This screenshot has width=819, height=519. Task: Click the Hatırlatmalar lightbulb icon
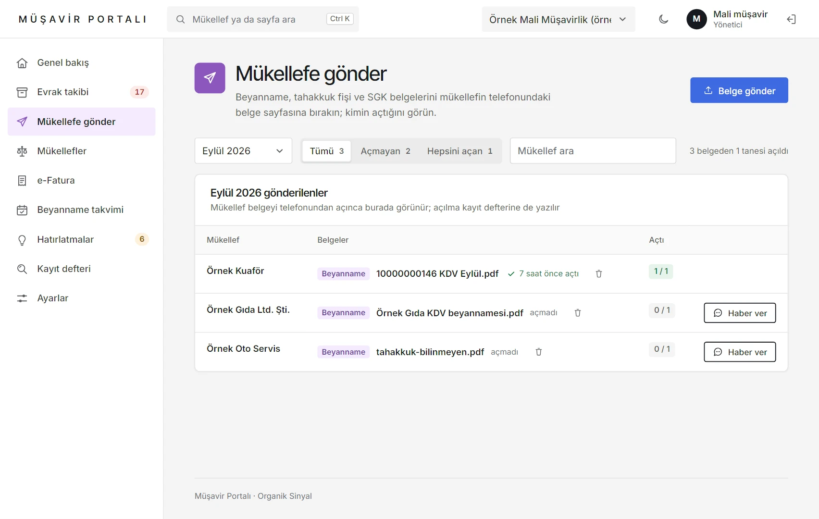pos(22,240)
